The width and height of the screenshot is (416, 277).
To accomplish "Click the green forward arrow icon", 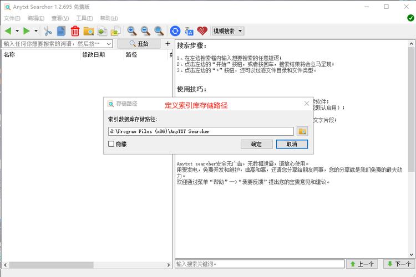I will (27, 31).
